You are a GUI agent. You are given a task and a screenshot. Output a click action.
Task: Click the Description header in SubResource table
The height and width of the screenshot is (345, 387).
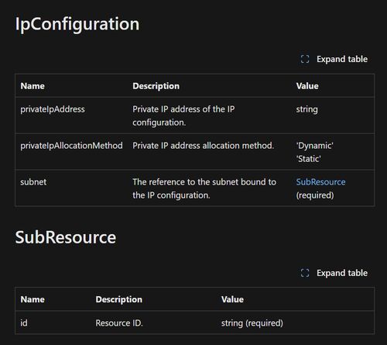[x=118, y=299]
